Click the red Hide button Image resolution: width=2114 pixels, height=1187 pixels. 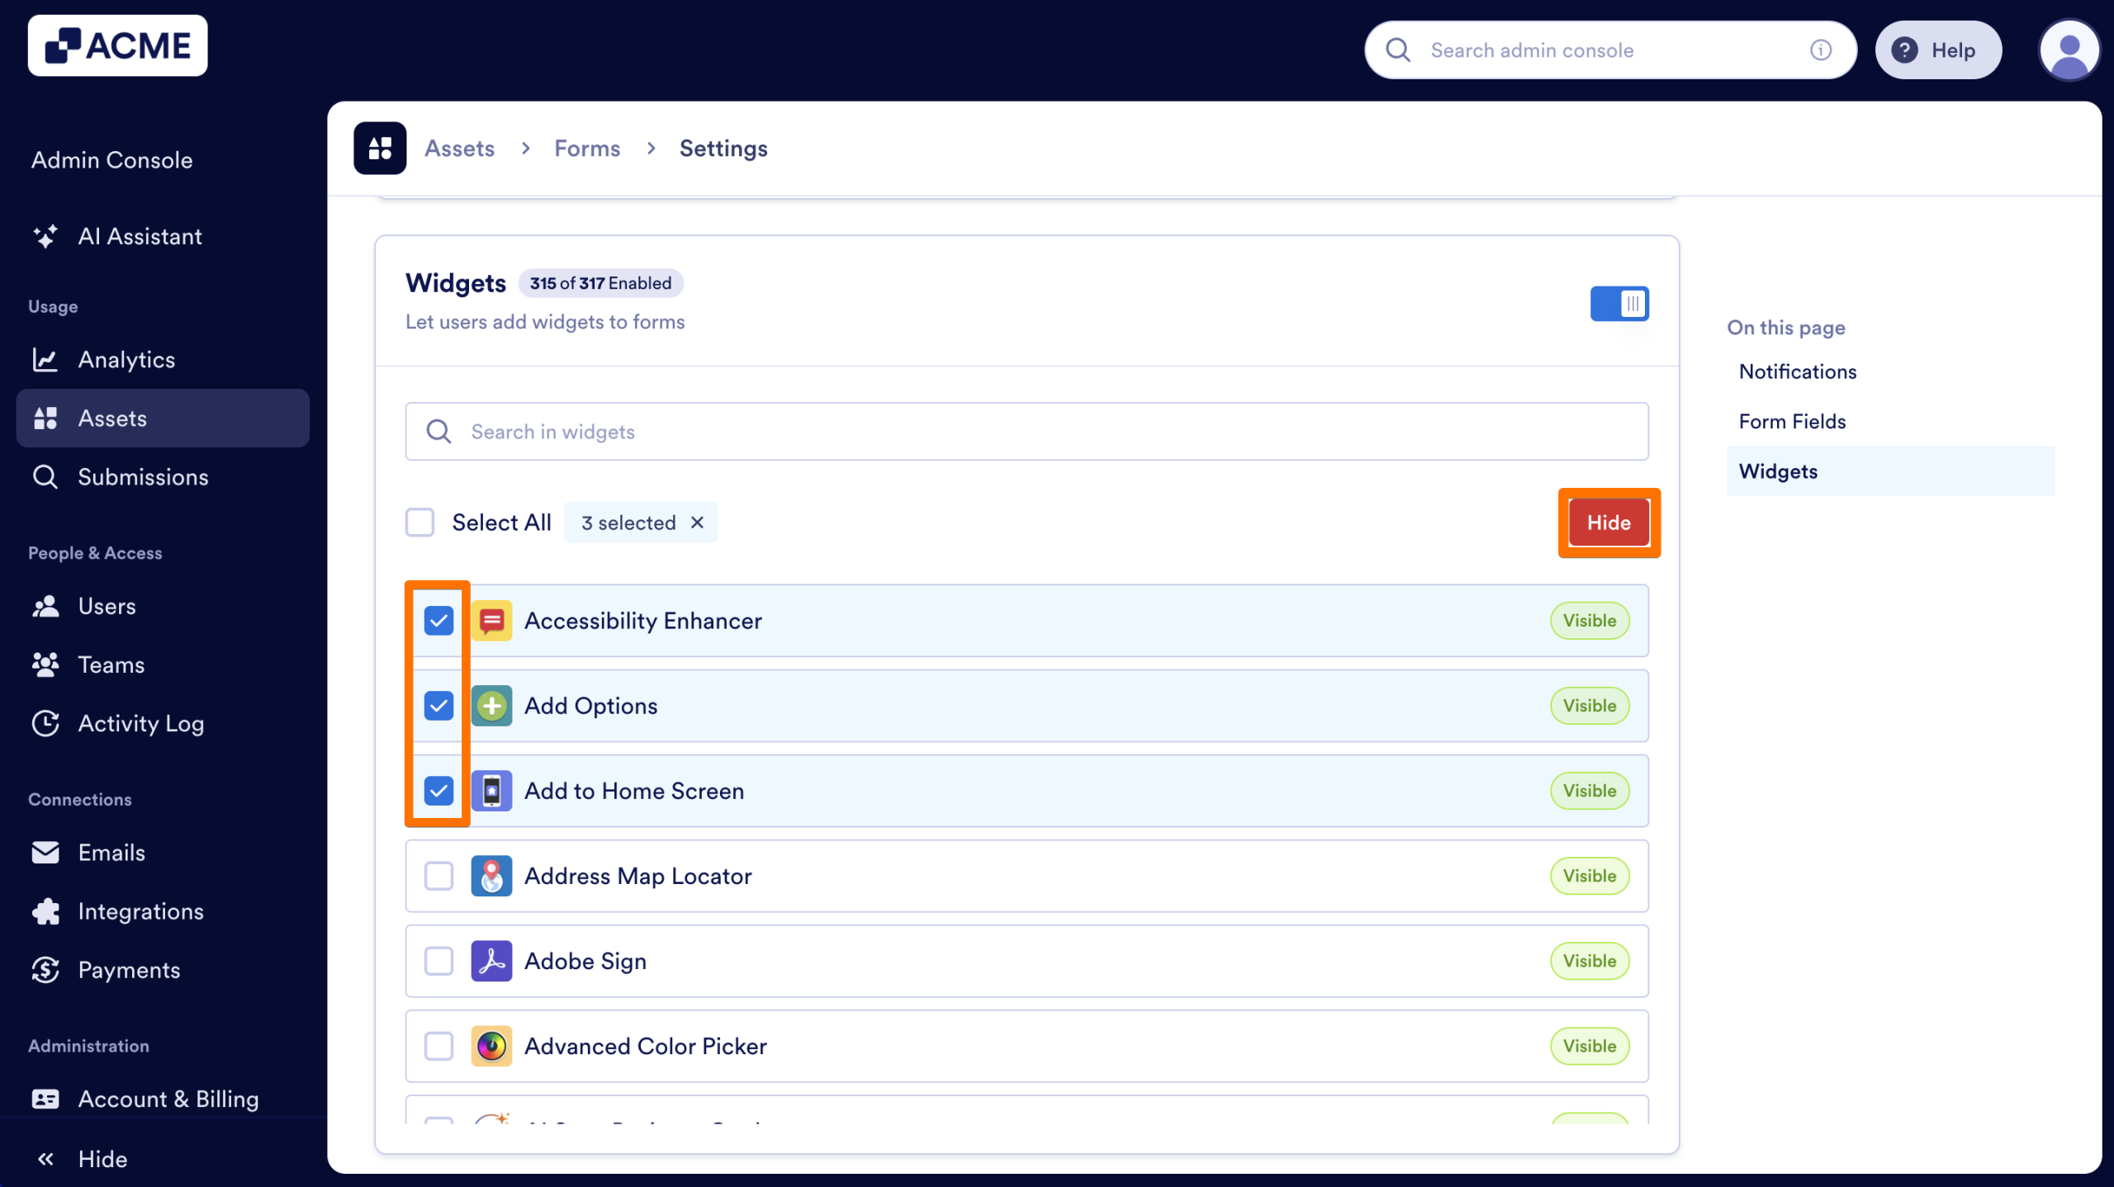[1607, 522]
